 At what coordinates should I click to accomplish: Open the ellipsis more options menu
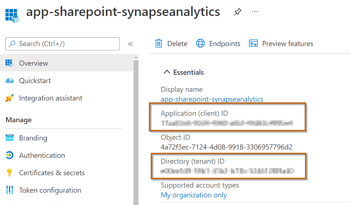tap(255, 12)
